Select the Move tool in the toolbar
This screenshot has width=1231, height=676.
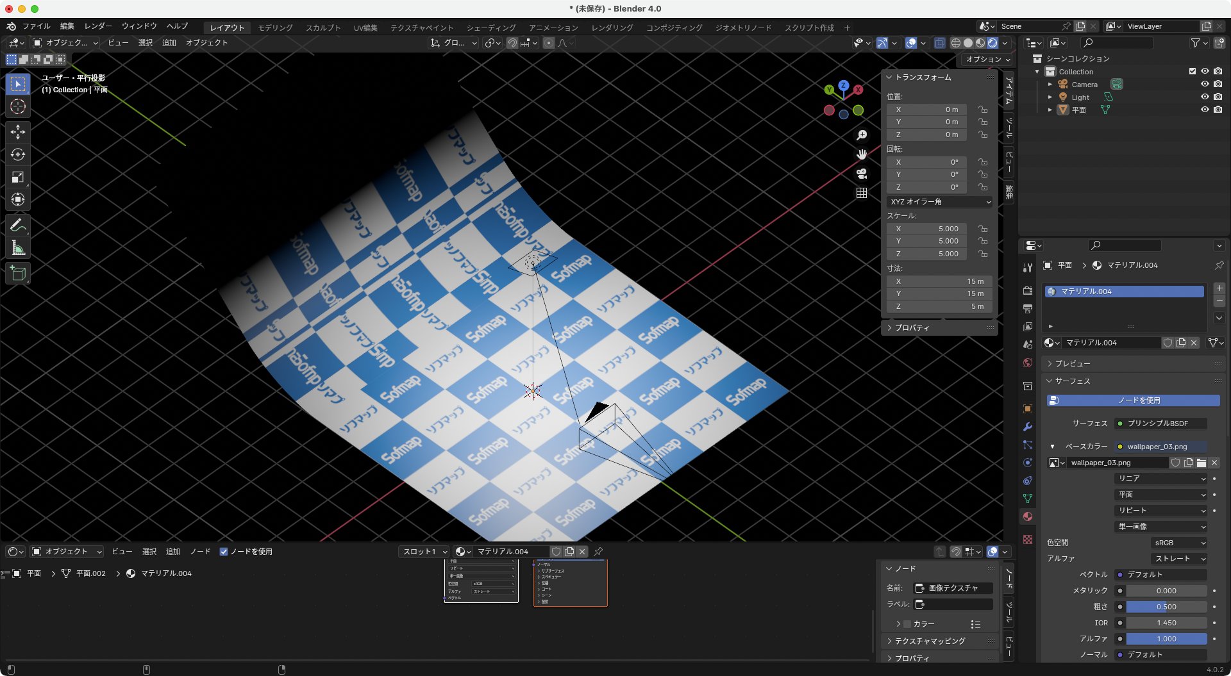point(18,132)
